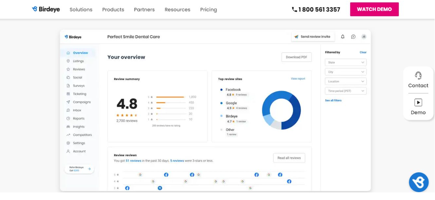Click the 5-star rating bar

pos(171,97)
